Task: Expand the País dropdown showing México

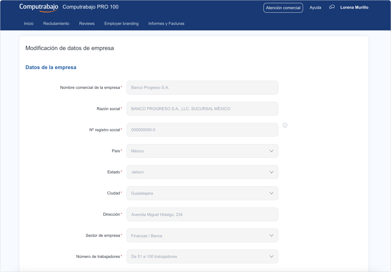Action: [202, 151]
